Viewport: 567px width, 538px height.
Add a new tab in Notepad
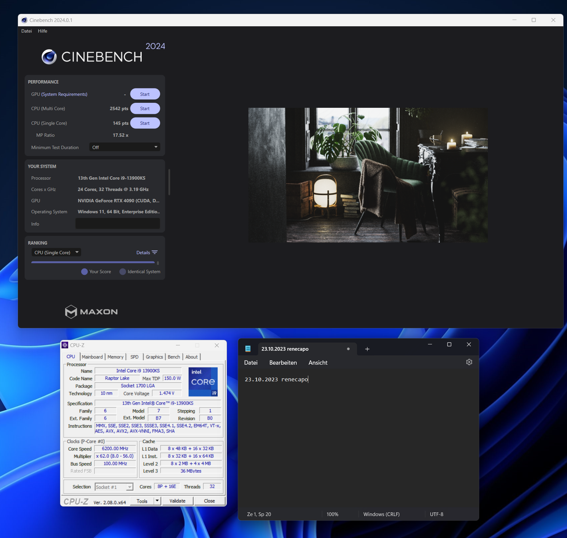pos(367,349)
